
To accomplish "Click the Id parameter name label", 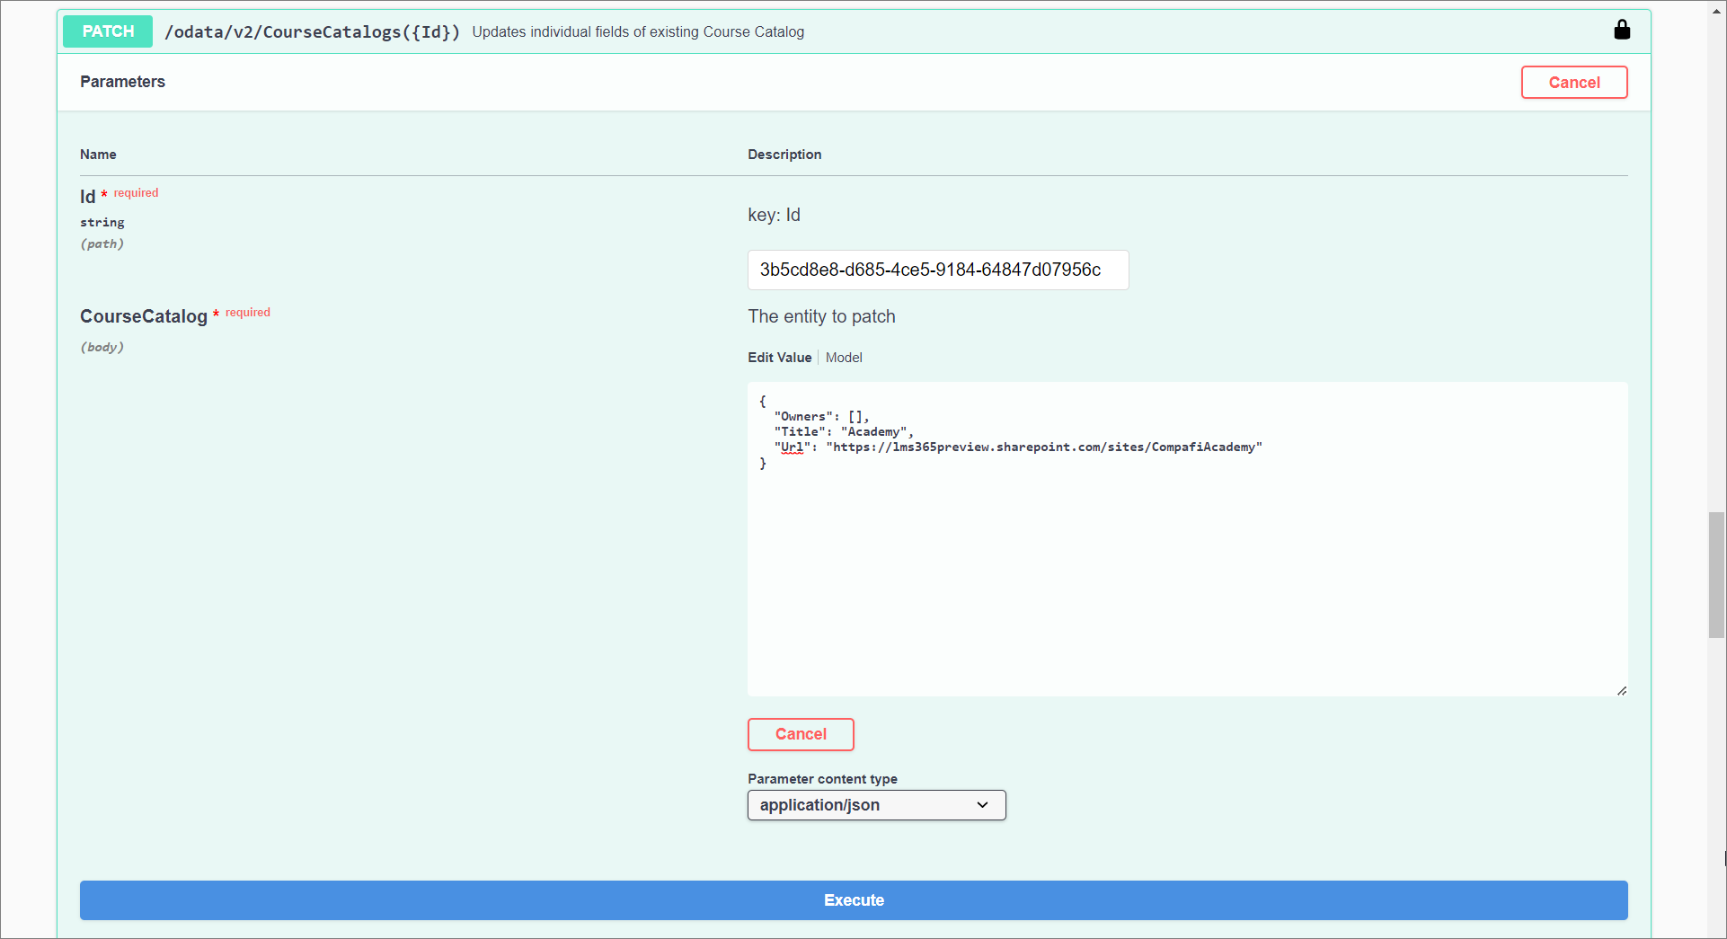I will [x=87, y=197].
